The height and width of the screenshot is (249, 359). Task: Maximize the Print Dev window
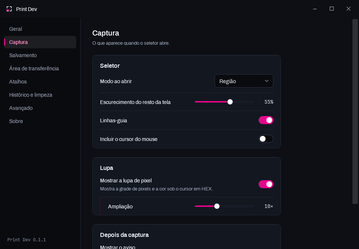pyautogui.click(x=332, y=9)
